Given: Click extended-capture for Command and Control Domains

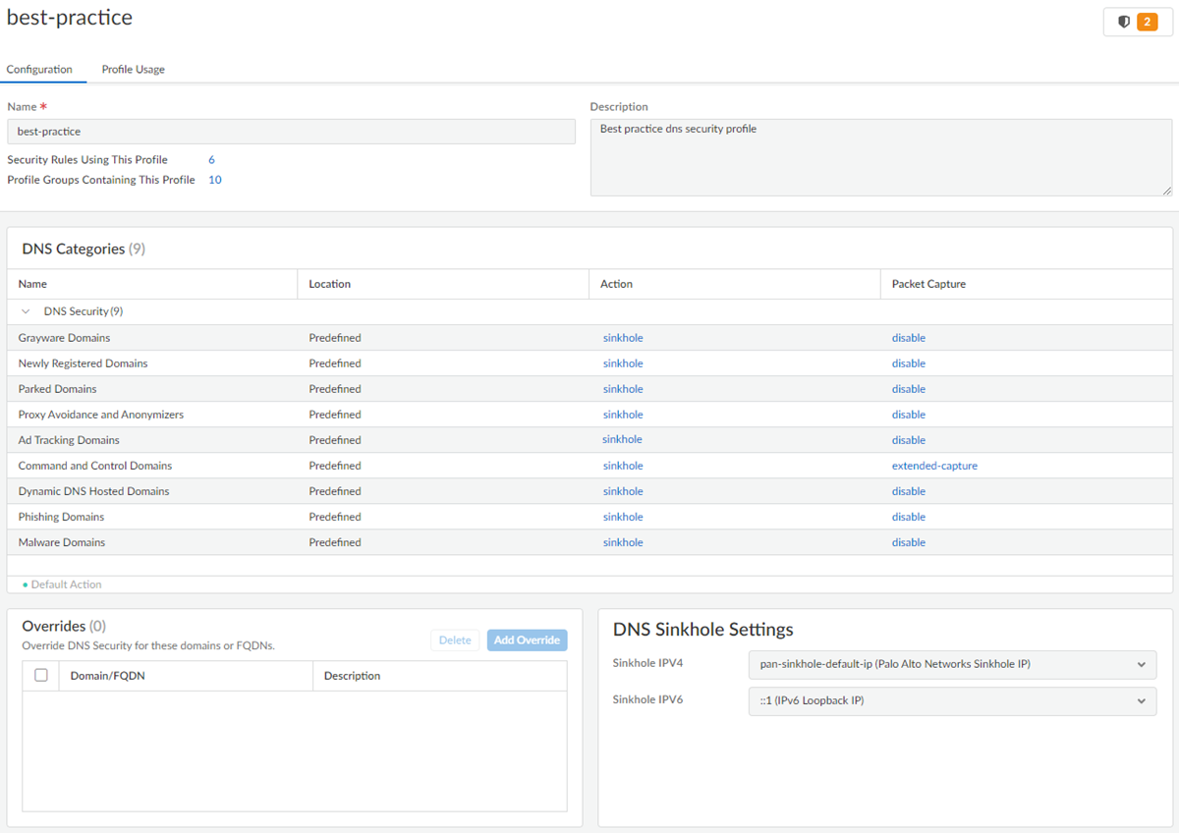Looking at the screenshot, I should [934, 466].
